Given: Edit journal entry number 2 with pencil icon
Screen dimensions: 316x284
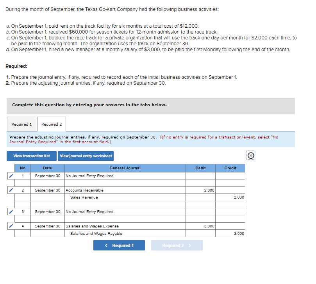Looking at the screenshot, I should [x=11, y=190].
